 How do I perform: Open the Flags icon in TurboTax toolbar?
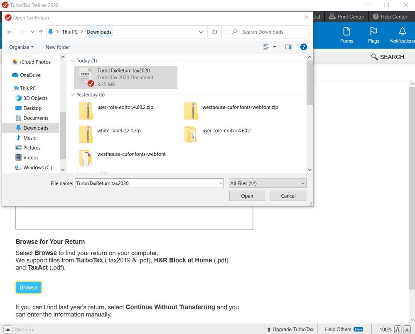click(x=373, y=35)
